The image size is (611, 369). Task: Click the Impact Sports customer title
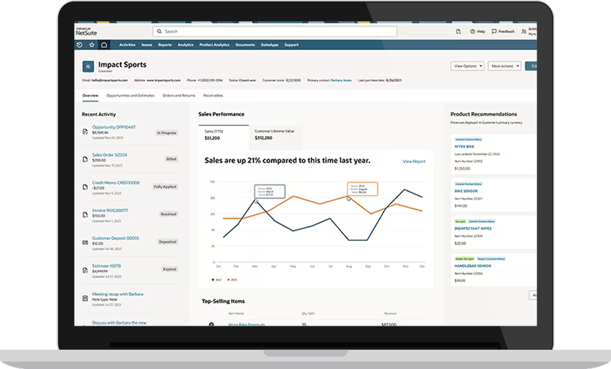(122, 64)
